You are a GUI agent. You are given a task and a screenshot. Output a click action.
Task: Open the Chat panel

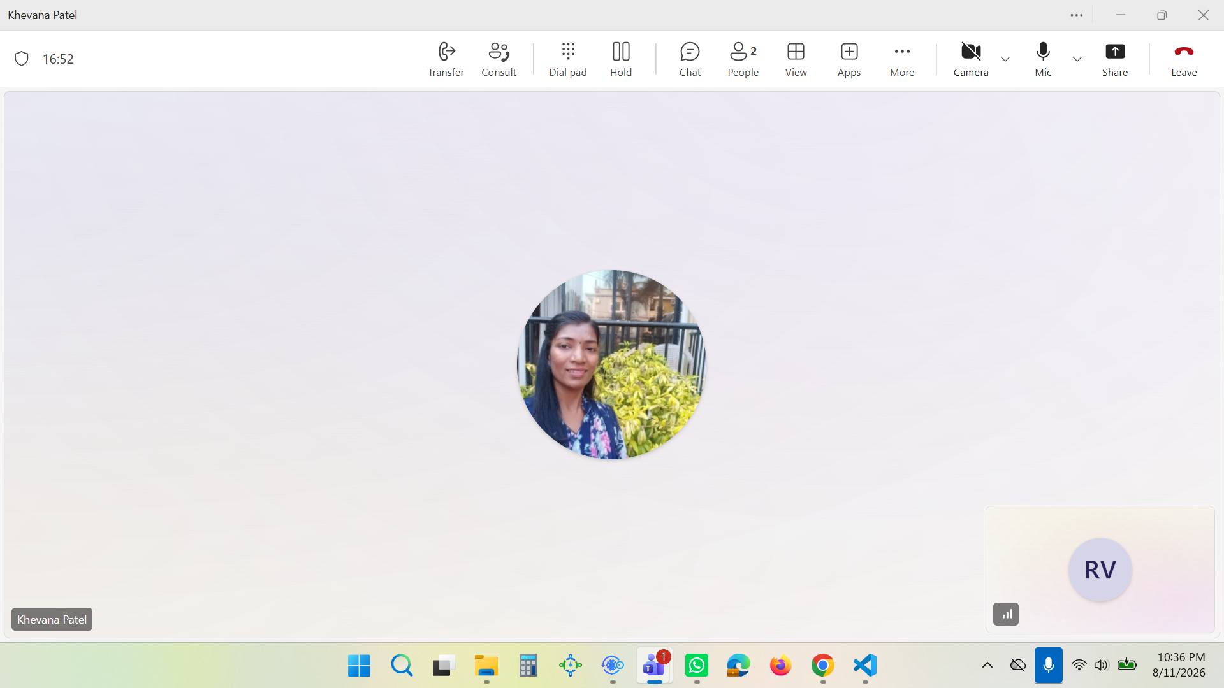(x=690, y=59)
